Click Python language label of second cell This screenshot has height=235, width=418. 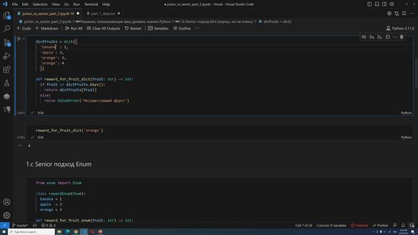point(406,138)
